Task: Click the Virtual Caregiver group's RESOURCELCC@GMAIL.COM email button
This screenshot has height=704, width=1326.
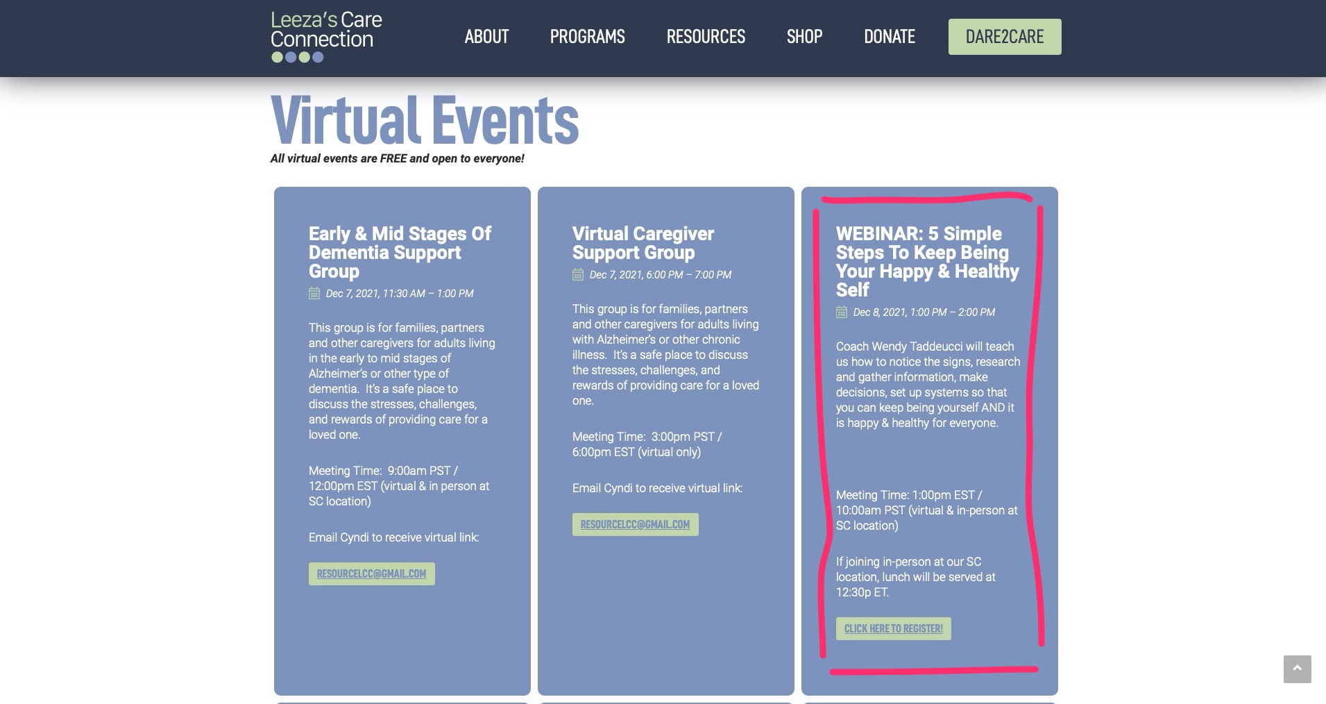Action: pyautogui.click(x=635, y=524)
